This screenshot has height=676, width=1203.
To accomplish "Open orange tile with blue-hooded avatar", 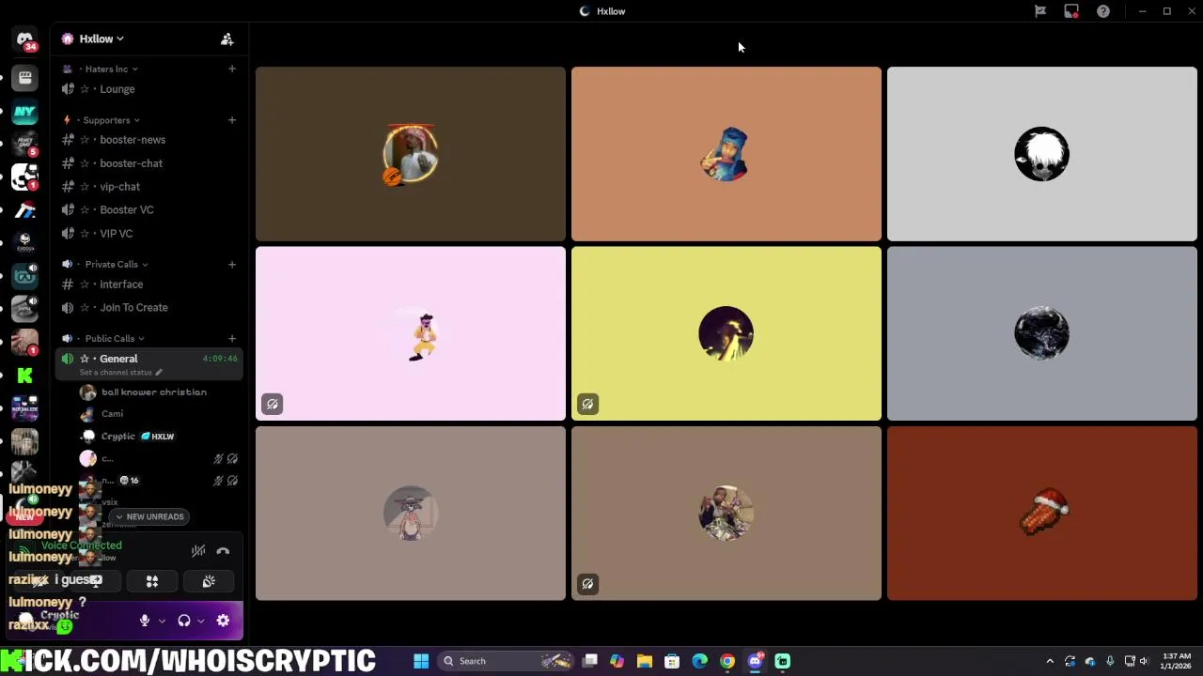I will coord(726,154).
